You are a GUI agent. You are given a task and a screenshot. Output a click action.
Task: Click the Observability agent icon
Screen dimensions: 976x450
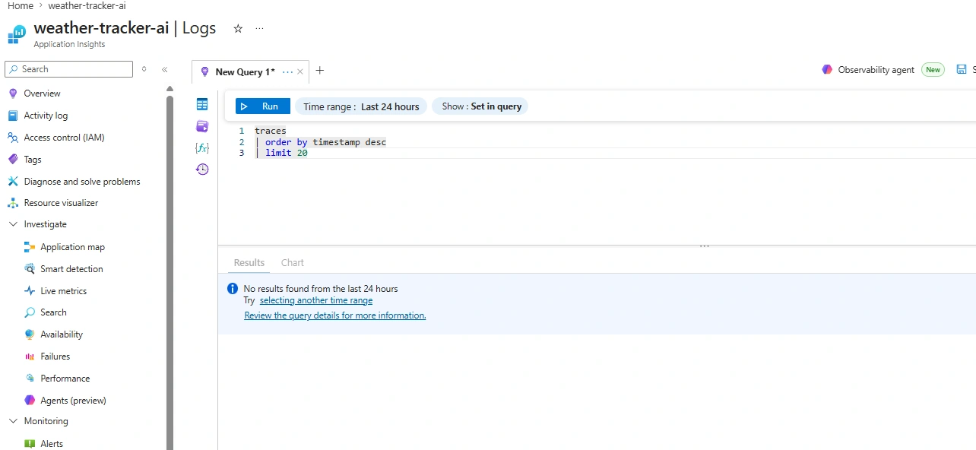[827, 69]
